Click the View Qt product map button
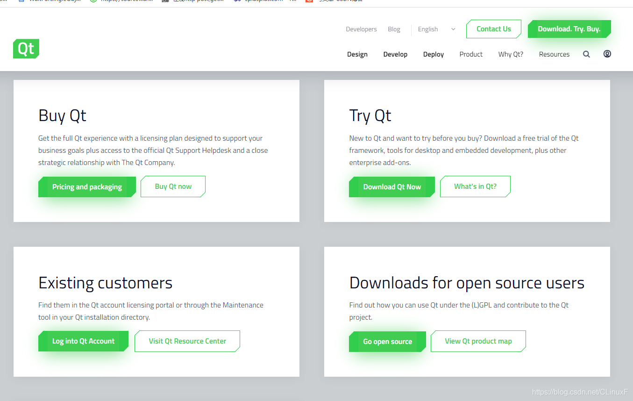This screenshot has height=401, width=633. point(478,341)
